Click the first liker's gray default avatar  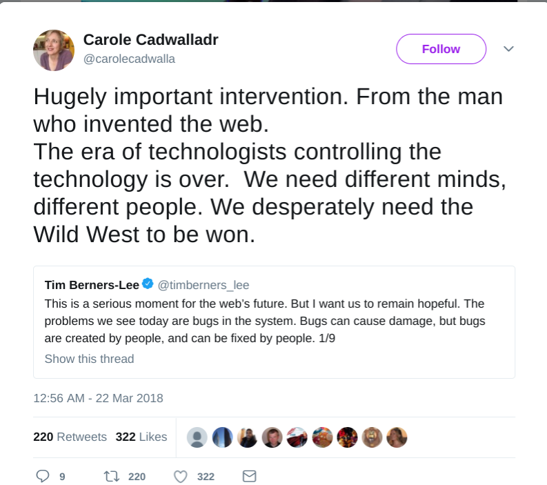197,437
